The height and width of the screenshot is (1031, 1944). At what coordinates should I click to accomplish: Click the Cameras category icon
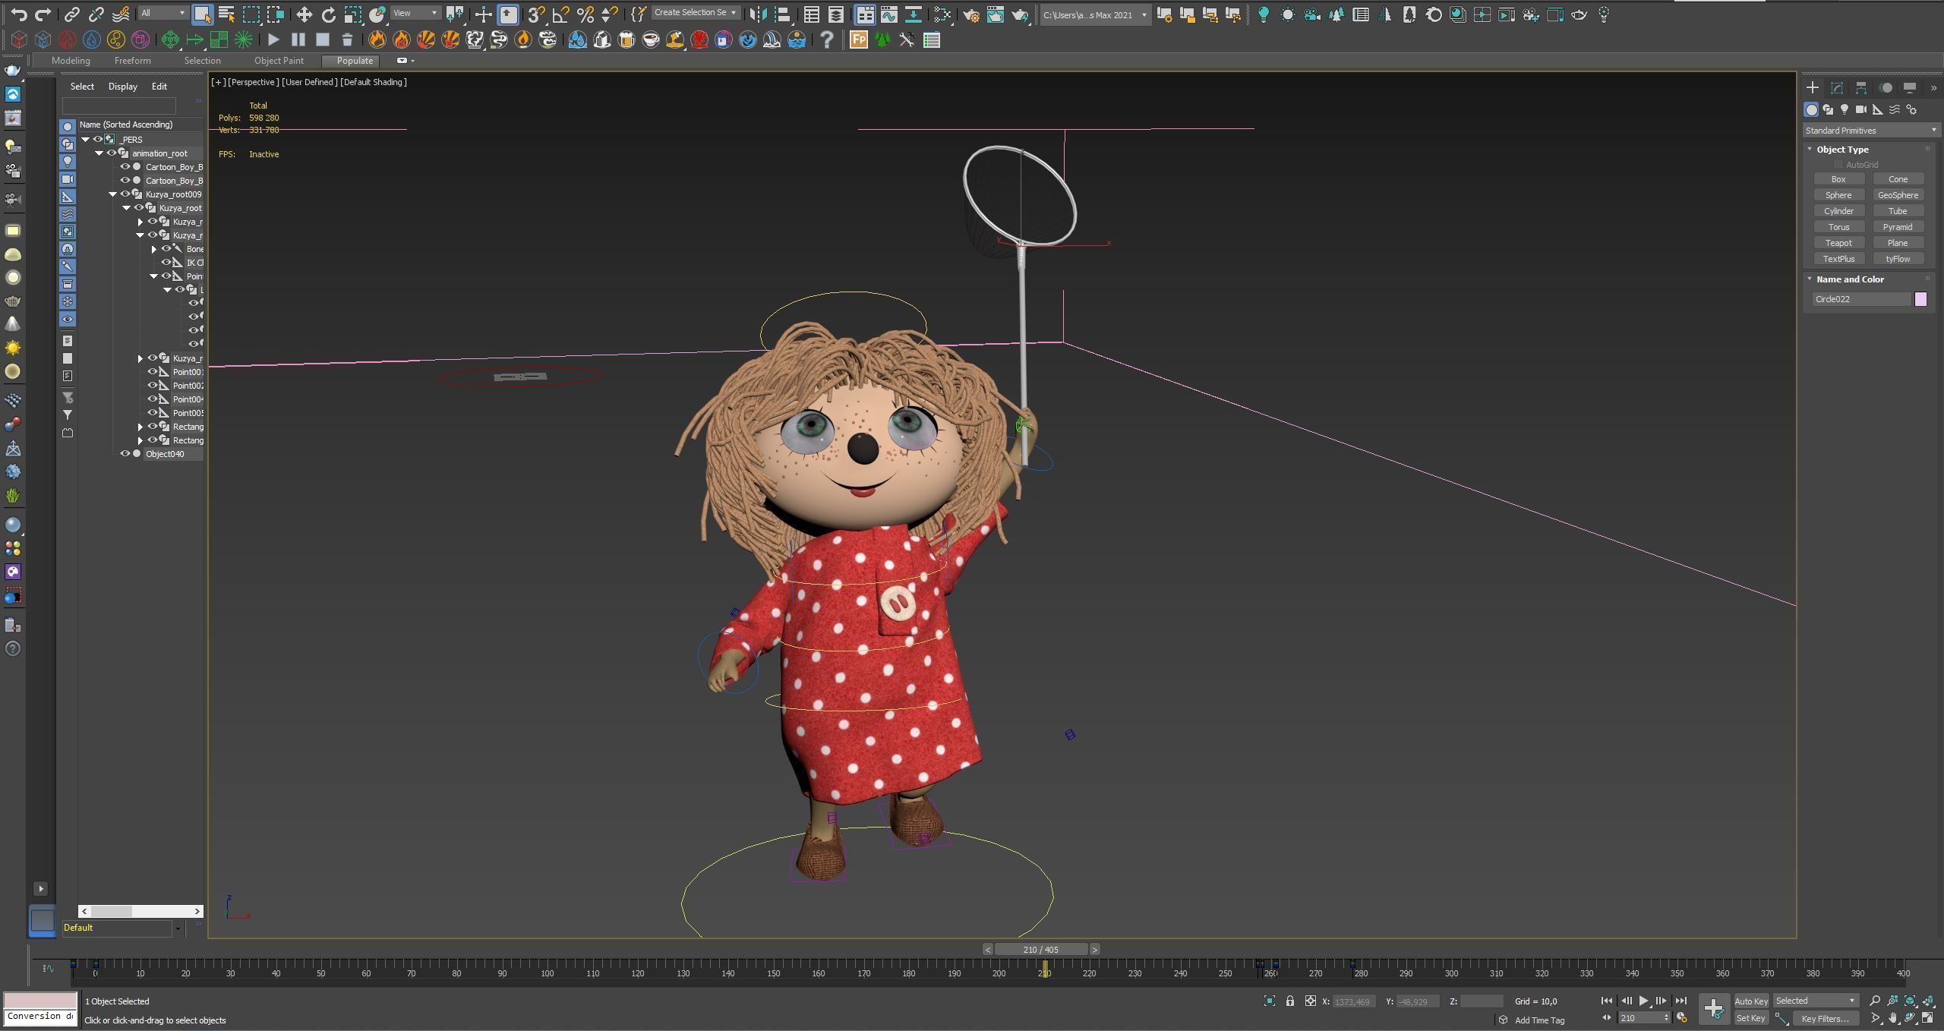point(1861,110)
